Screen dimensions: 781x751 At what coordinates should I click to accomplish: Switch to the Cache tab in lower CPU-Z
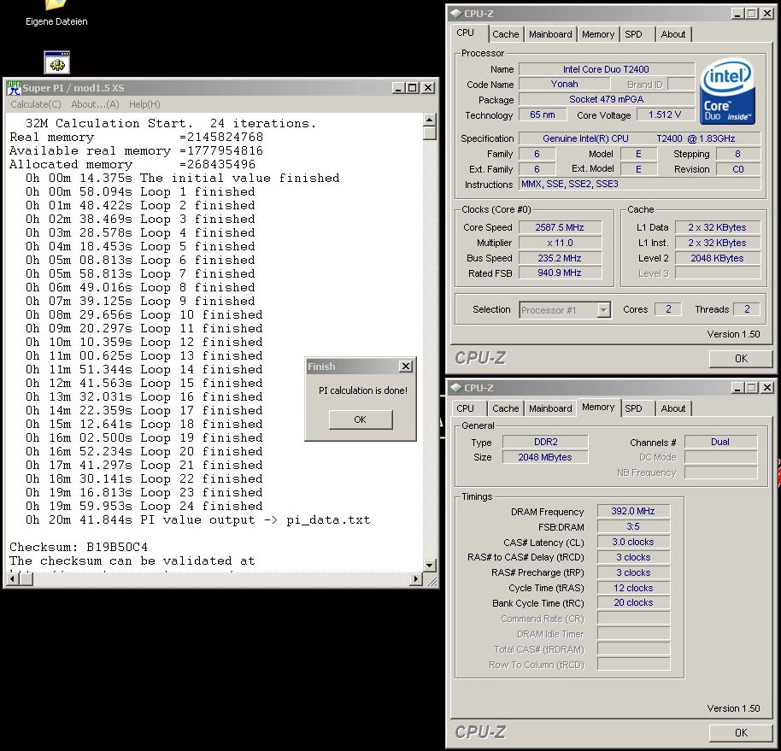506,408
